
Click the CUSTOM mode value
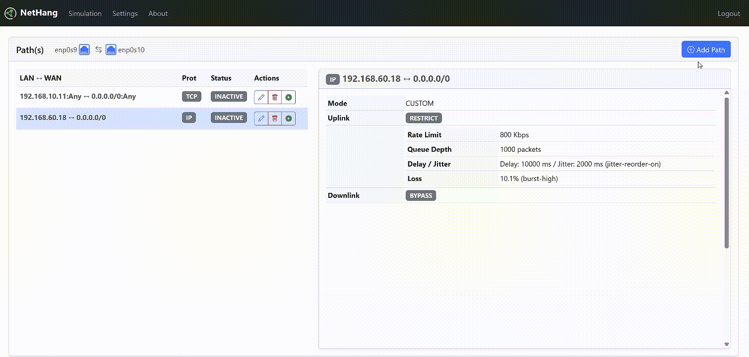pos(420,104)
